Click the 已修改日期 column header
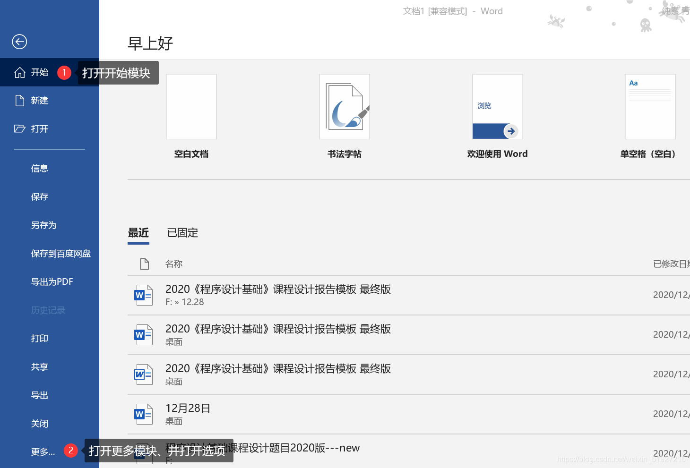The width and height of the screenshot is (690, 468). (x=672, y=264)
